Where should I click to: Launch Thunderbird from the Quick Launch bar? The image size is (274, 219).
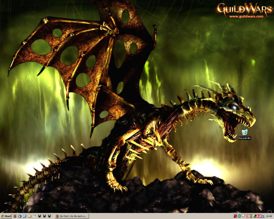tap(20, 216)
